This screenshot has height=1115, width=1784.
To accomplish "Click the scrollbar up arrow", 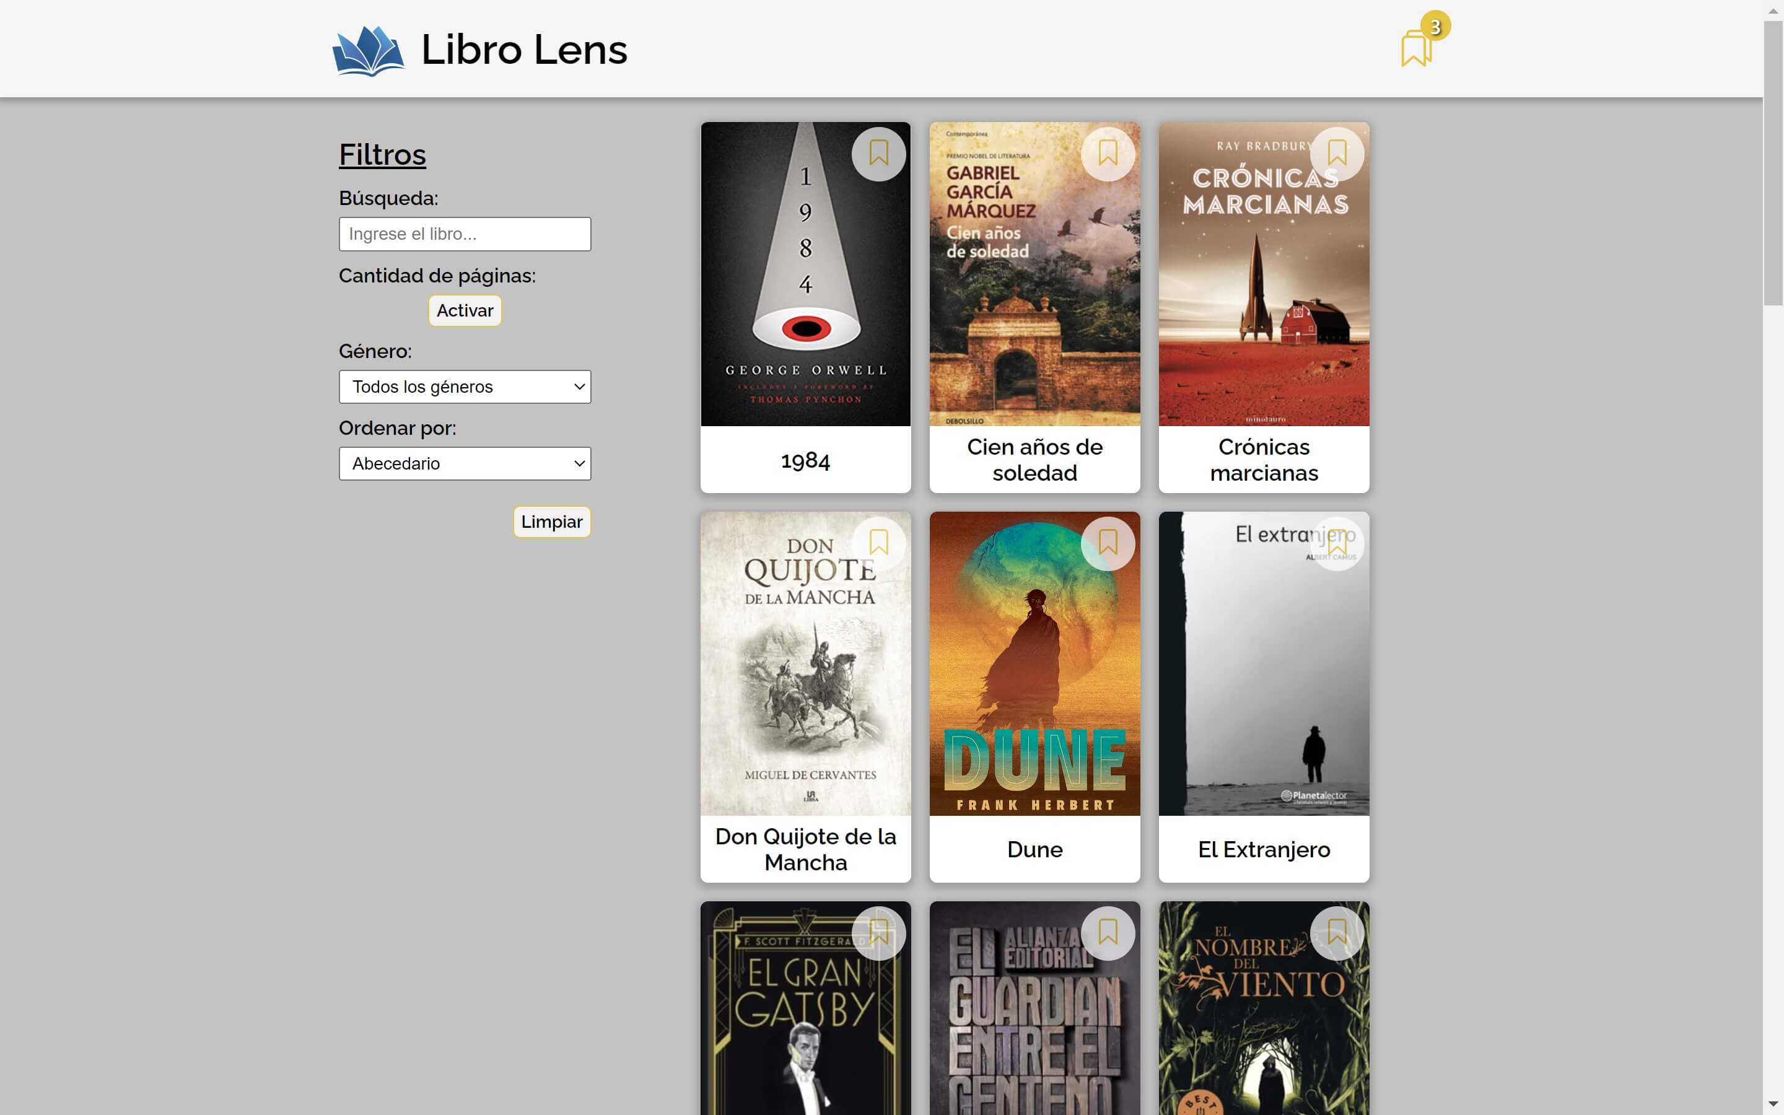I will [x=1773, y=11].
